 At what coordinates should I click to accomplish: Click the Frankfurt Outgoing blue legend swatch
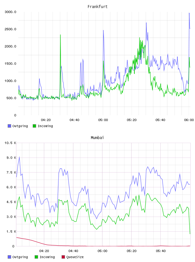click(9, 126)
